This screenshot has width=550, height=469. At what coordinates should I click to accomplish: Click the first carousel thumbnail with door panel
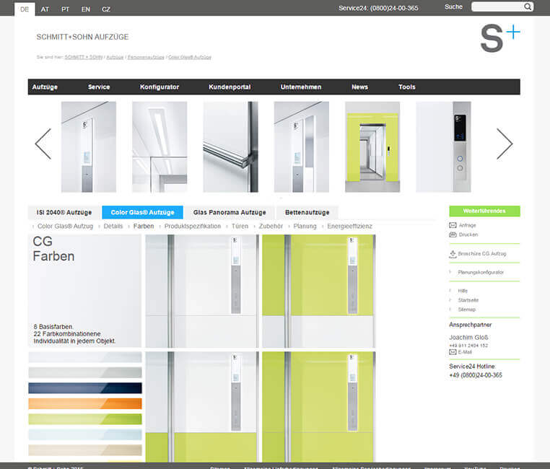(x=89, y=147)
